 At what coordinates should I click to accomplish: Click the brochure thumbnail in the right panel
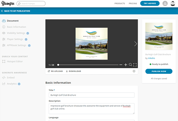click(159, 36)
